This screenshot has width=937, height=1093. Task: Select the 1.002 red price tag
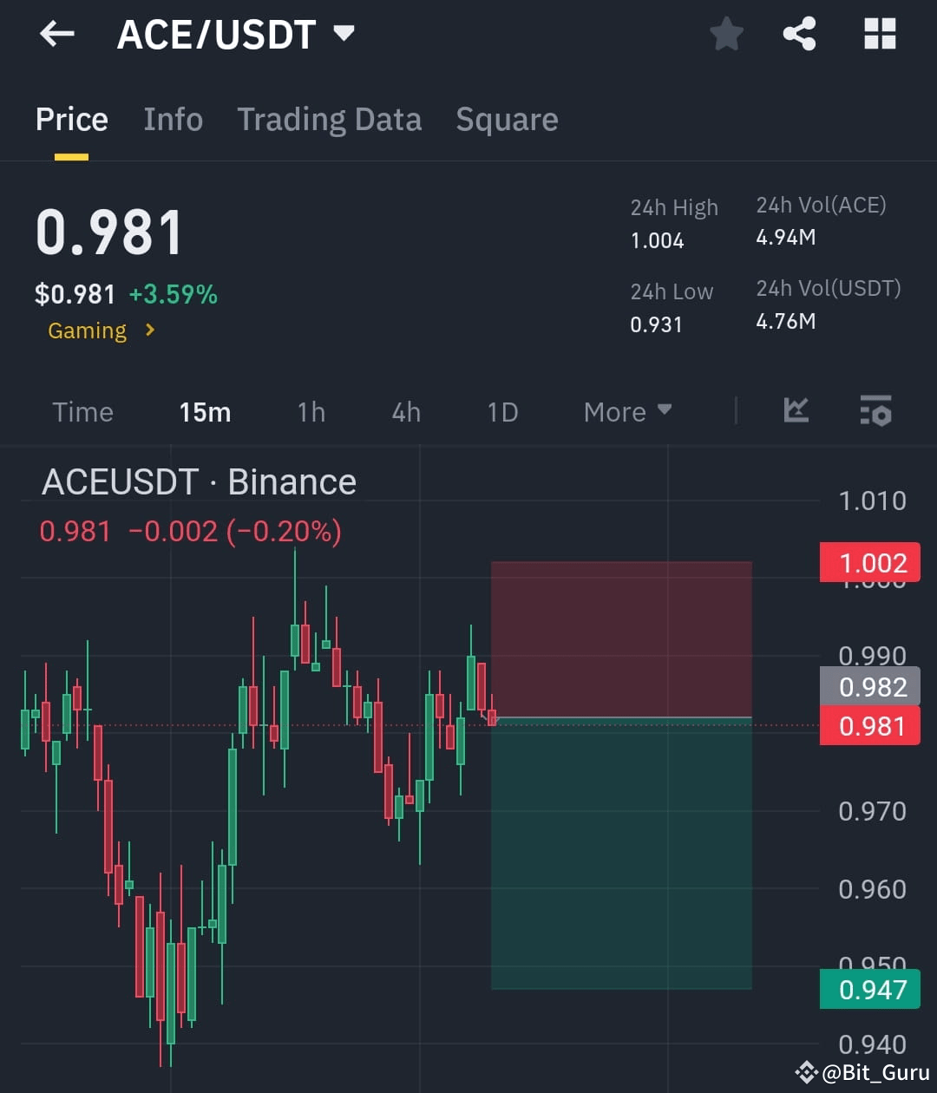[x=870, y=562]
